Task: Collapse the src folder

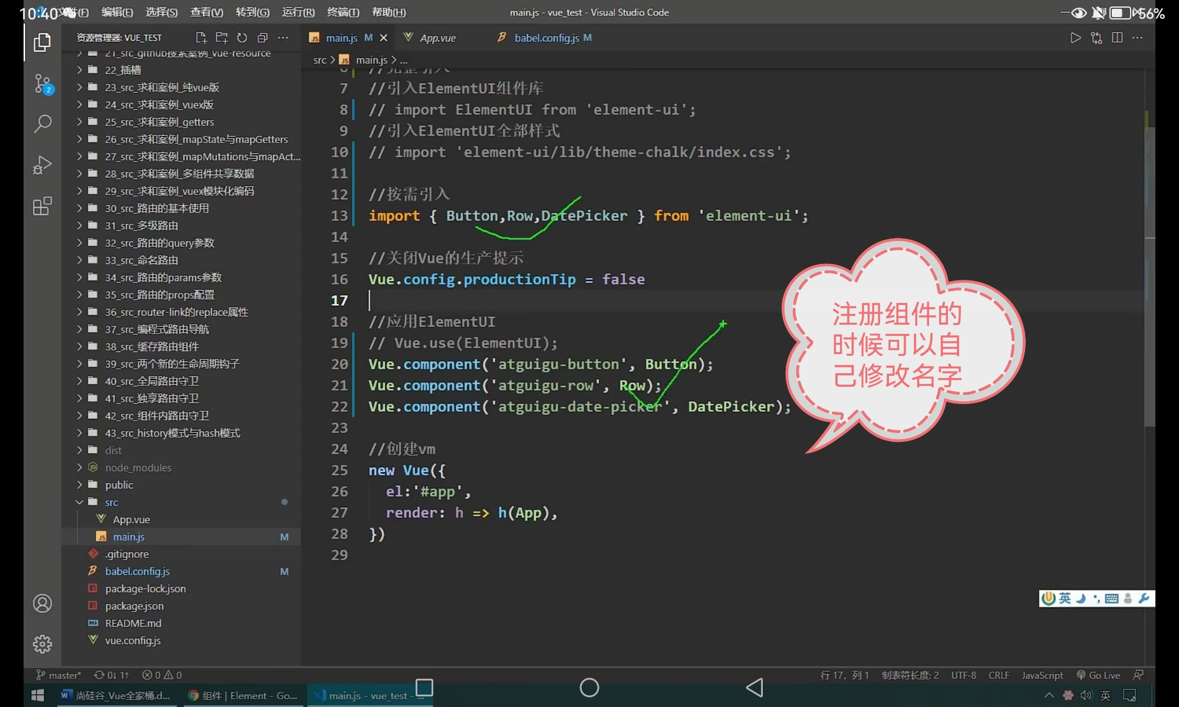Action: pyautogui.click(x=111, y=502)
